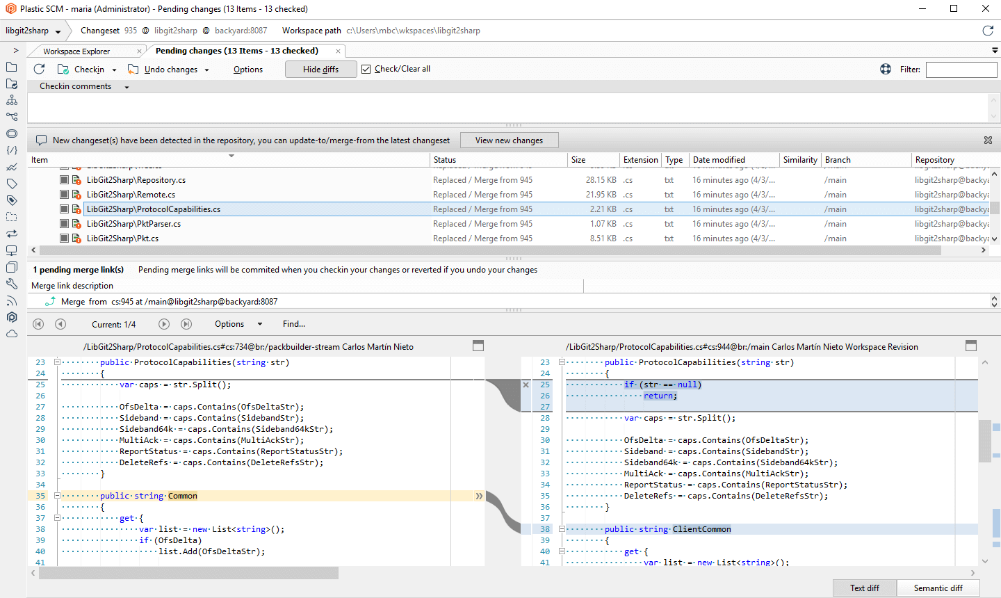Open Pending changes icon in sidebar
The height and width of the screenshot is (598, 1001).
[12, 83]
